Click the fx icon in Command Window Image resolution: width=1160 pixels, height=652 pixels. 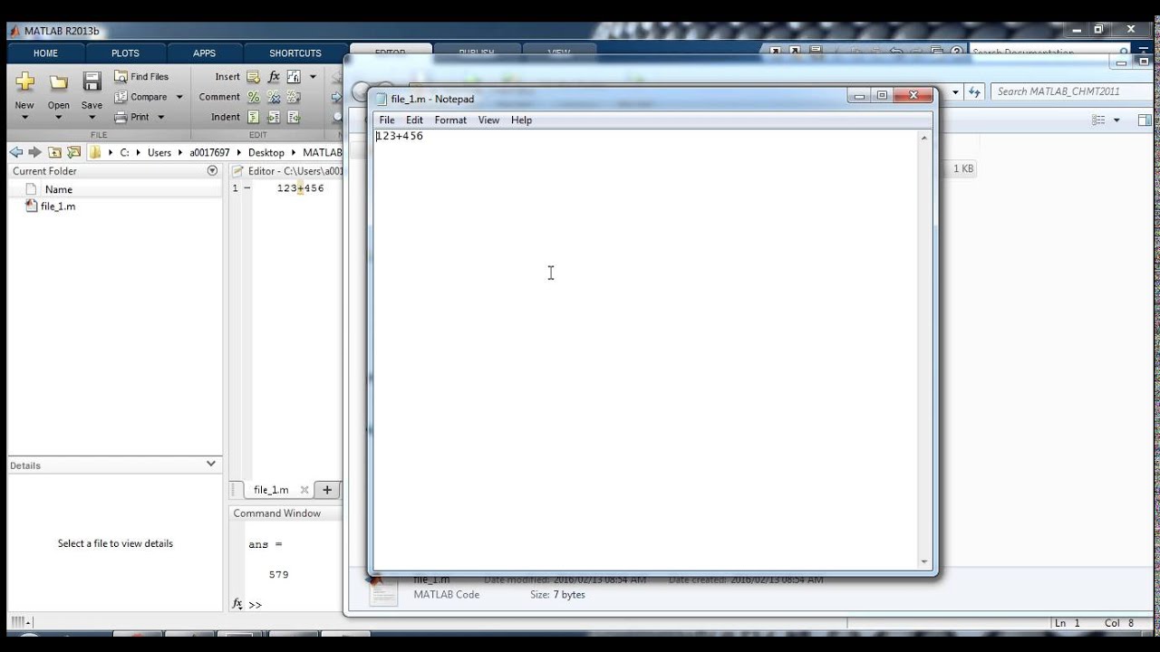(237, 603)
